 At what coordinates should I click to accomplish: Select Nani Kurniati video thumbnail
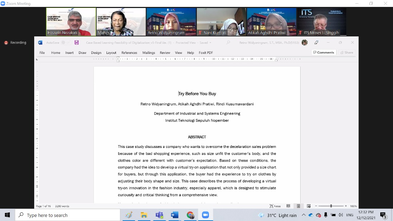[221, 22]
